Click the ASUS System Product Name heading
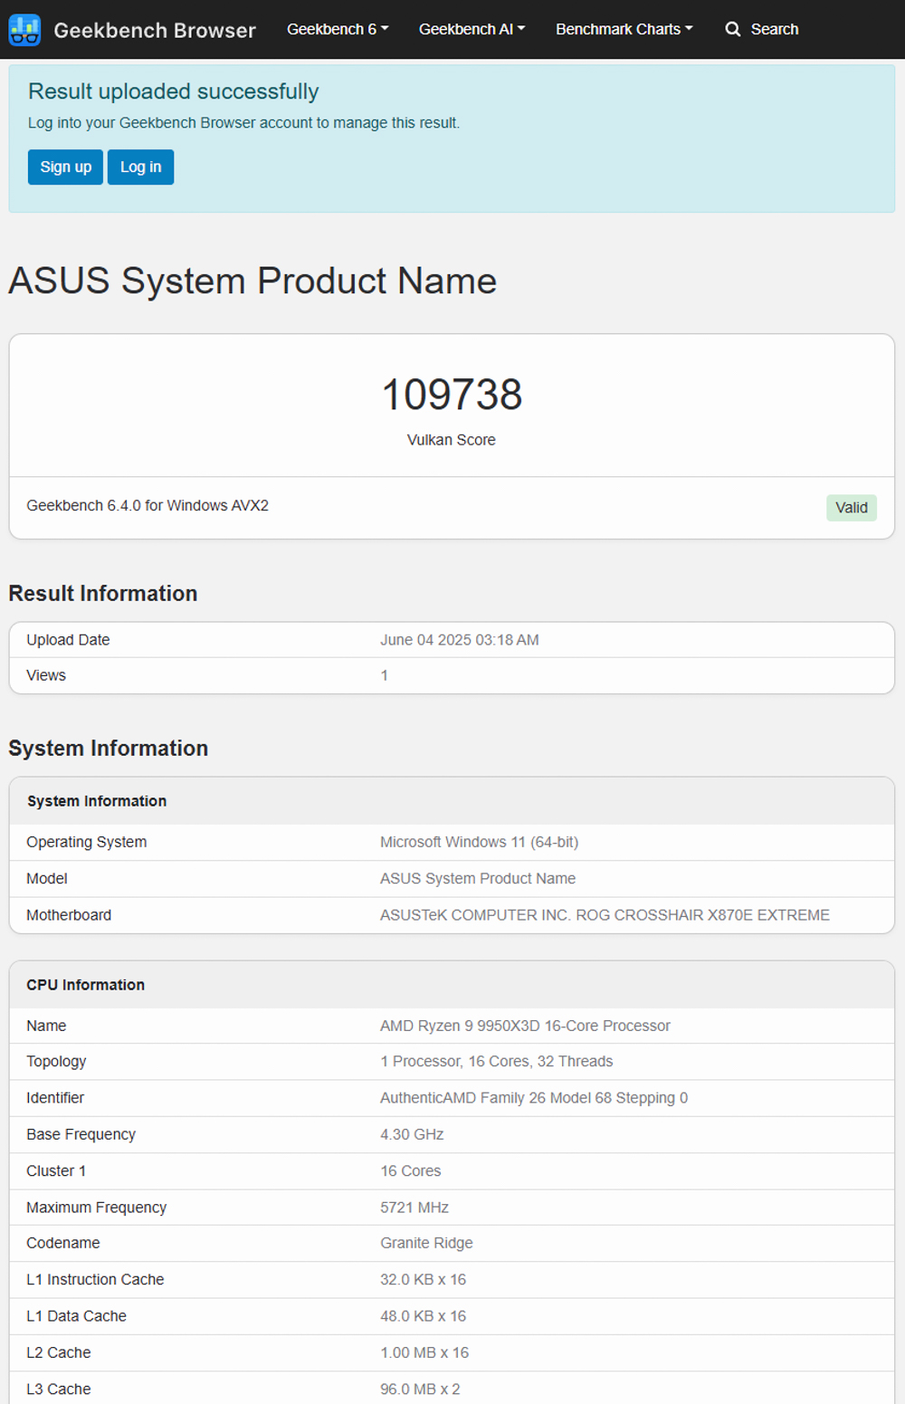 tap(252, 281)
